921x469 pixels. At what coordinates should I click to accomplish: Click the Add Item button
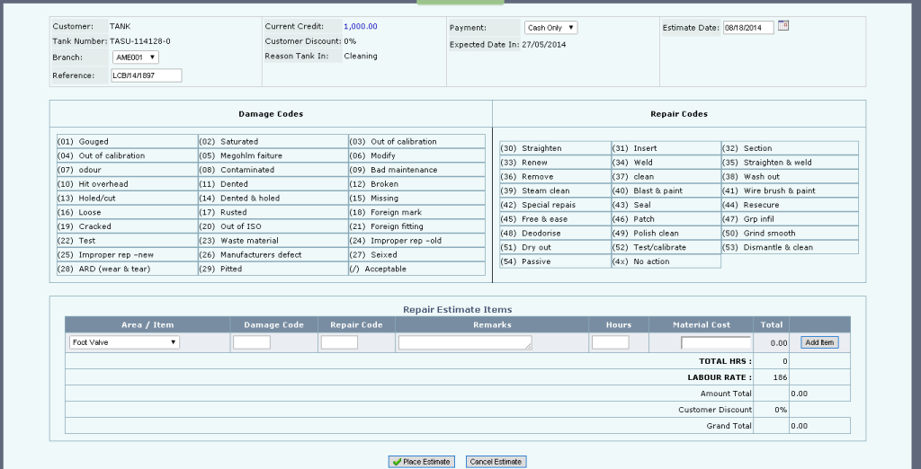(x=819, y=342)
